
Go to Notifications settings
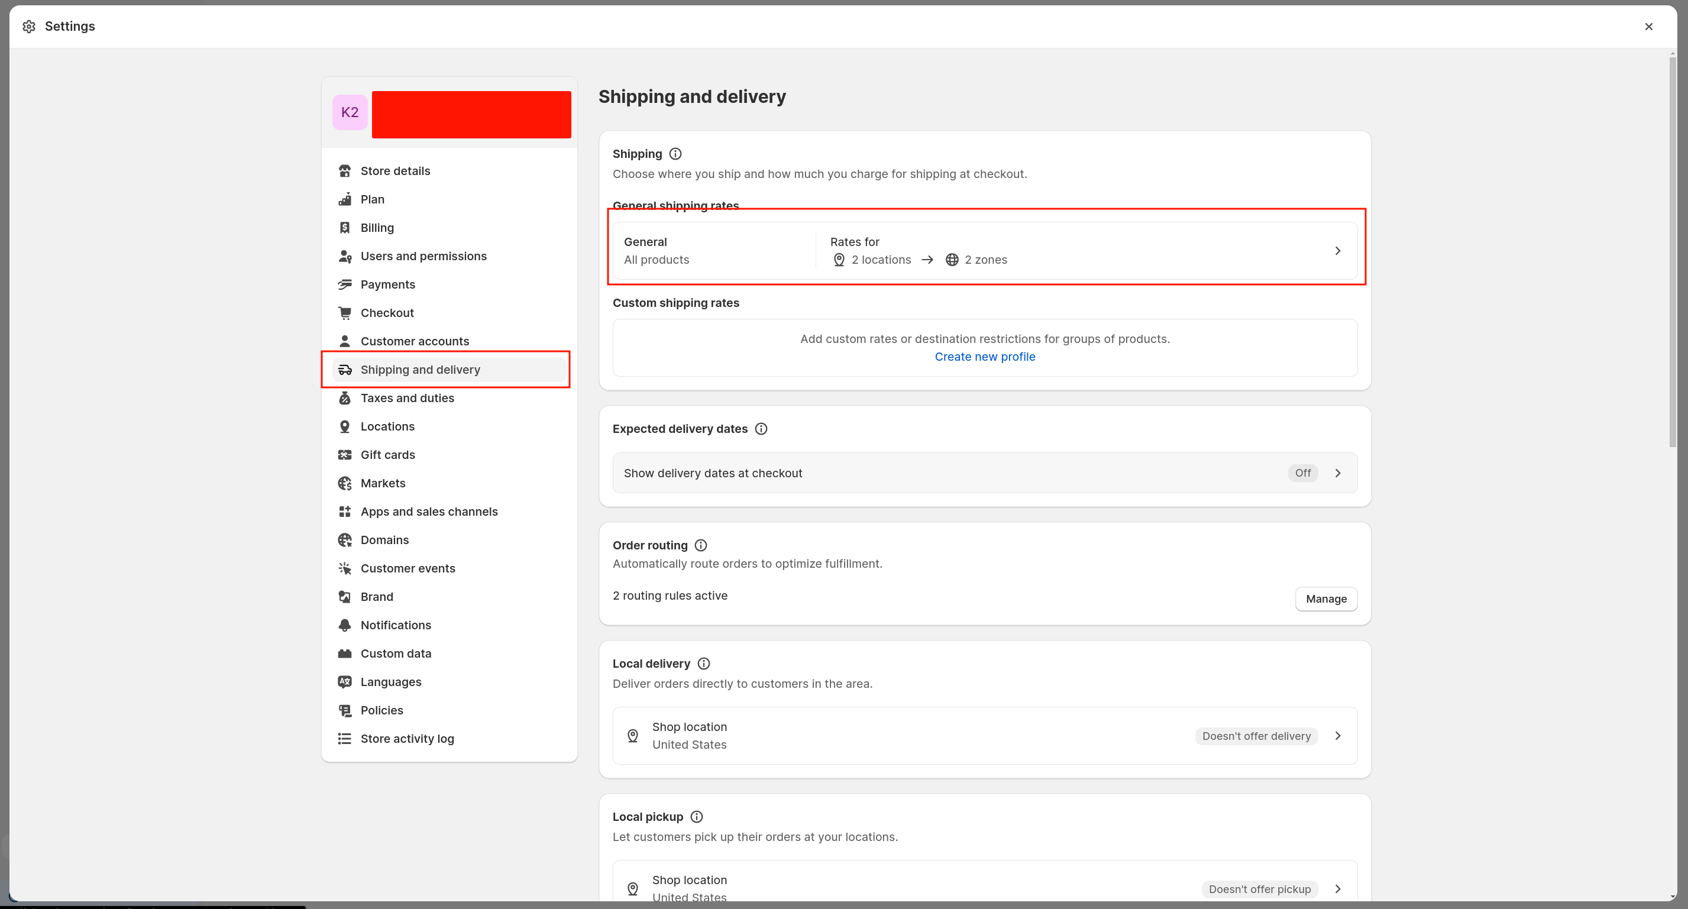point(449,625)
